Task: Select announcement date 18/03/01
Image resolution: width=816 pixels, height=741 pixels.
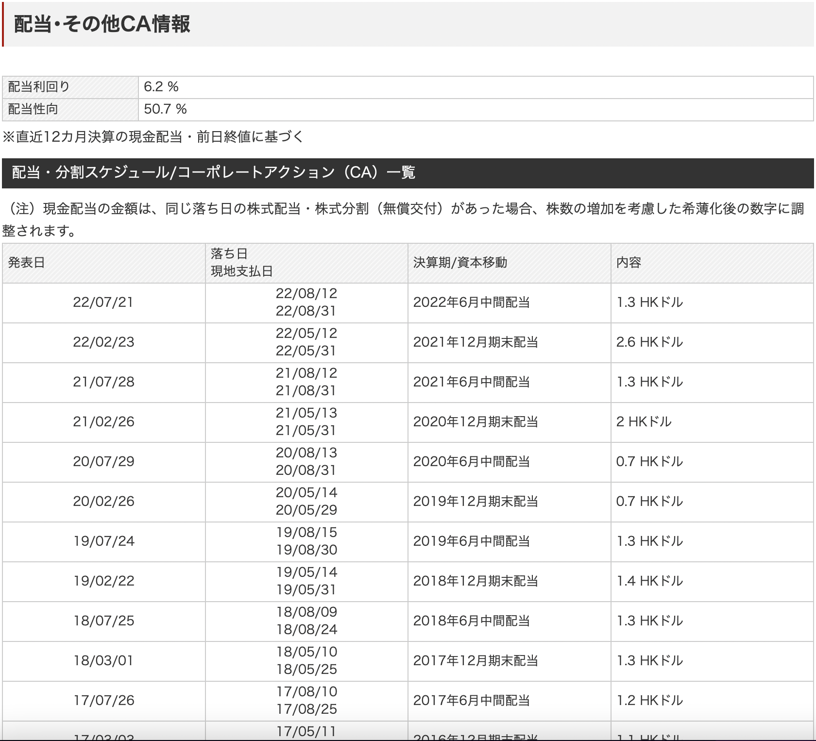Action: (x=103, y=661)
